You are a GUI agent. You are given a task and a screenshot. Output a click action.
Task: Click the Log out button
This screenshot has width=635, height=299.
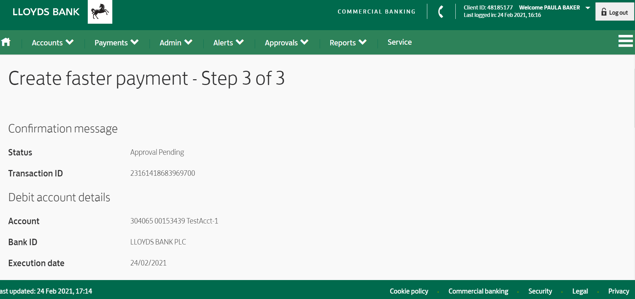[614, 12]
